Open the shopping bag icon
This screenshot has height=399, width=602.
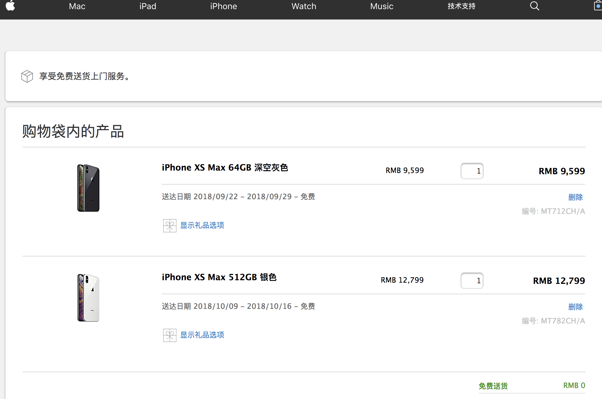point(598,6)
